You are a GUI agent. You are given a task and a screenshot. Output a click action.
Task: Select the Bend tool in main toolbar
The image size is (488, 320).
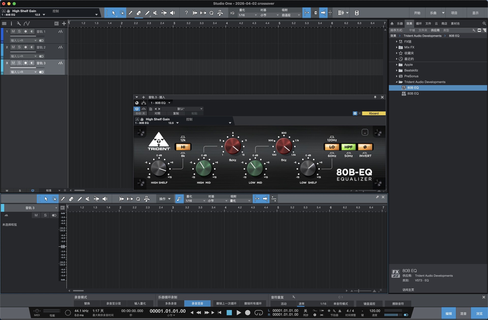click(x=164, y=13)
